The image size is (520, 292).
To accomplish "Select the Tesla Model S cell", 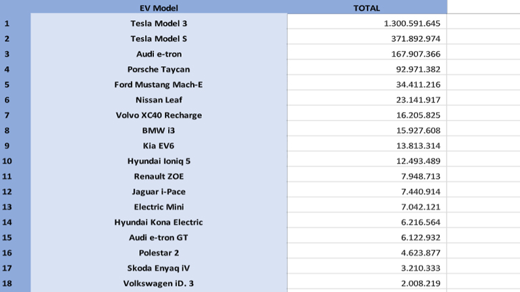I will coord(159,39).
